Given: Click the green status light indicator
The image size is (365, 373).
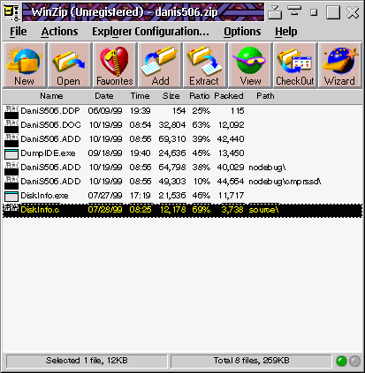Looking at the screenshot, I should click(x=341, y=361).
